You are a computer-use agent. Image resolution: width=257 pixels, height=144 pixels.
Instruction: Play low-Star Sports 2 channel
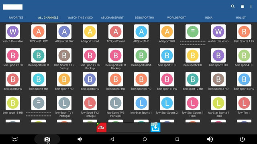(167, 103)
